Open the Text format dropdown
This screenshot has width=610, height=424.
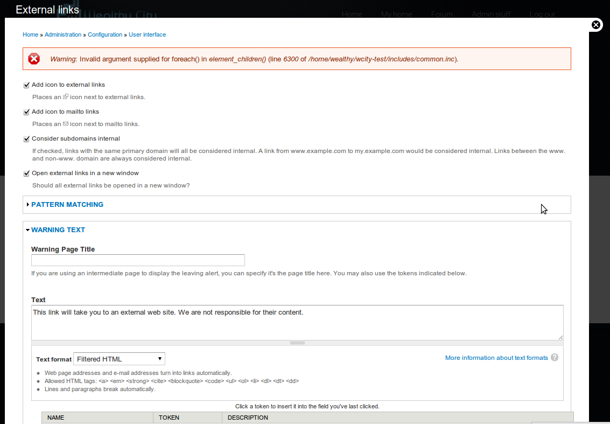pos(119,359)
